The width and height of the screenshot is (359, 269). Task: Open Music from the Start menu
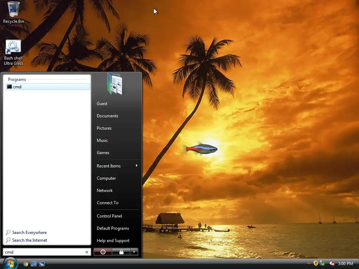click(102, 140)
